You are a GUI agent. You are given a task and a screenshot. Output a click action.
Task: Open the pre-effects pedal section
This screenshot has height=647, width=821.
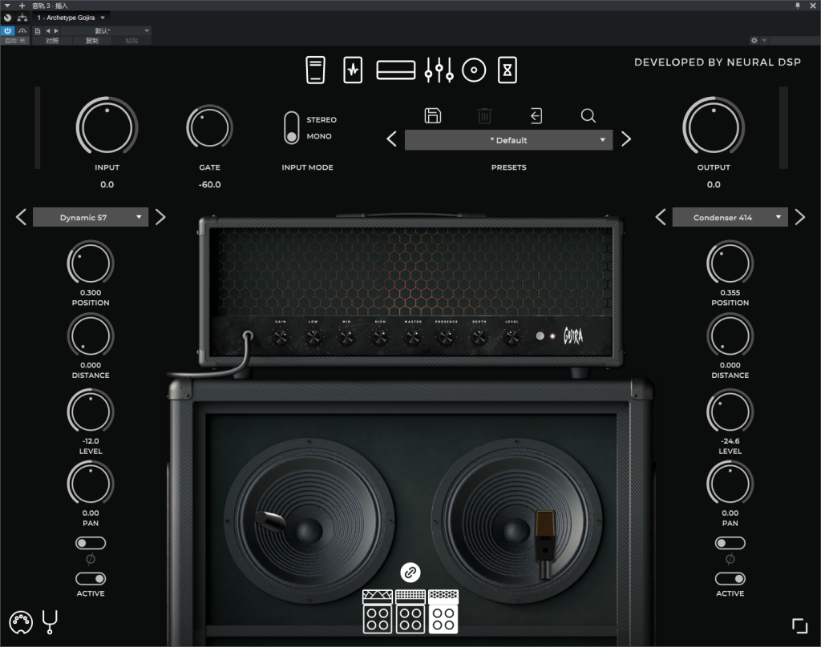315,70
